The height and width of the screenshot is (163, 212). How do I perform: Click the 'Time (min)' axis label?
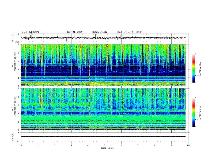pyautogui.click(x=107, y=148)
